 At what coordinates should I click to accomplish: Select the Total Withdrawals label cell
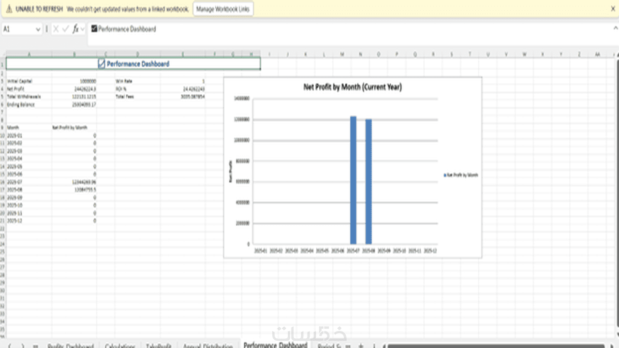click(x=29, y=97)
